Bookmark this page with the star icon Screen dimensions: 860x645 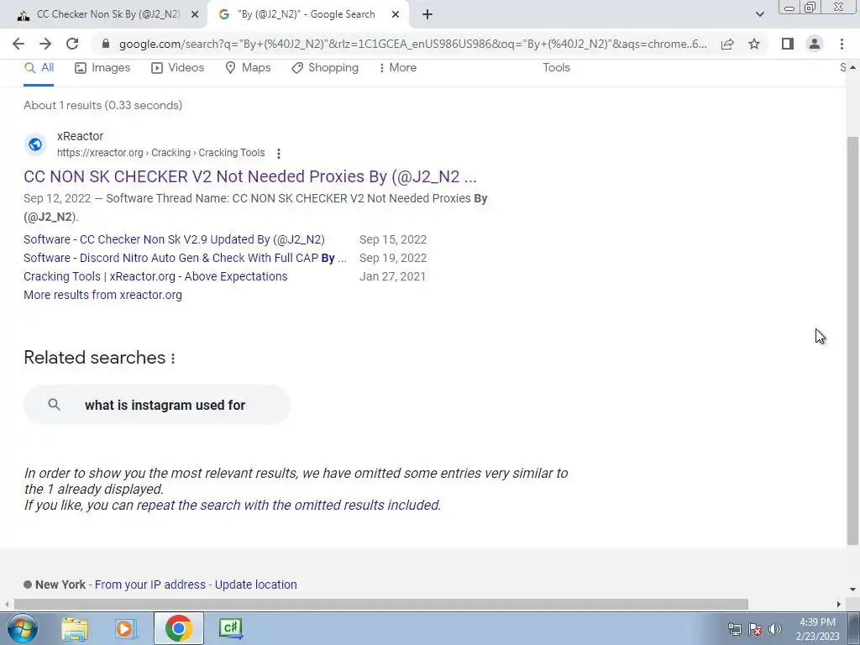click(x=754, y=44)
